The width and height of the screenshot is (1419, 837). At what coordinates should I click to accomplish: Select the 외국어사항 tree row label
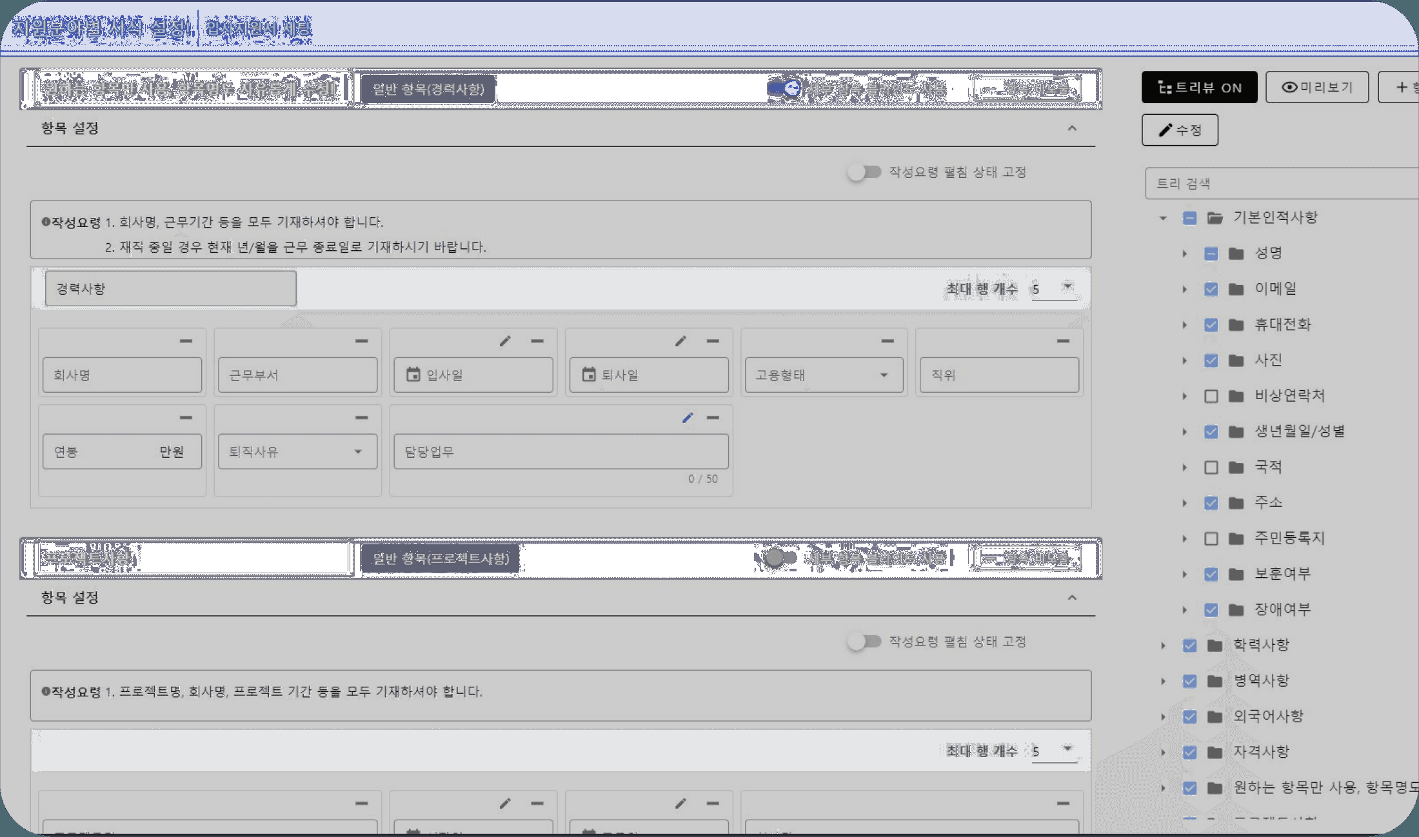point(1268,716)
